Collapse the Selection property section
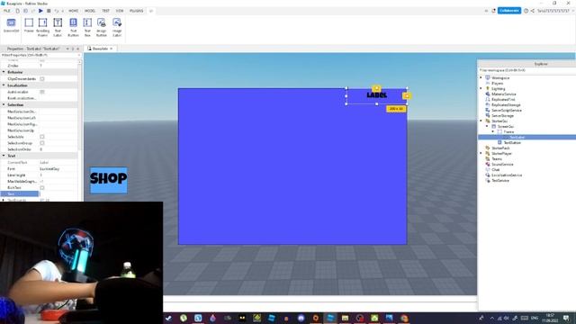The height and width of the screenshot is (324, 576). coord(4,104)
